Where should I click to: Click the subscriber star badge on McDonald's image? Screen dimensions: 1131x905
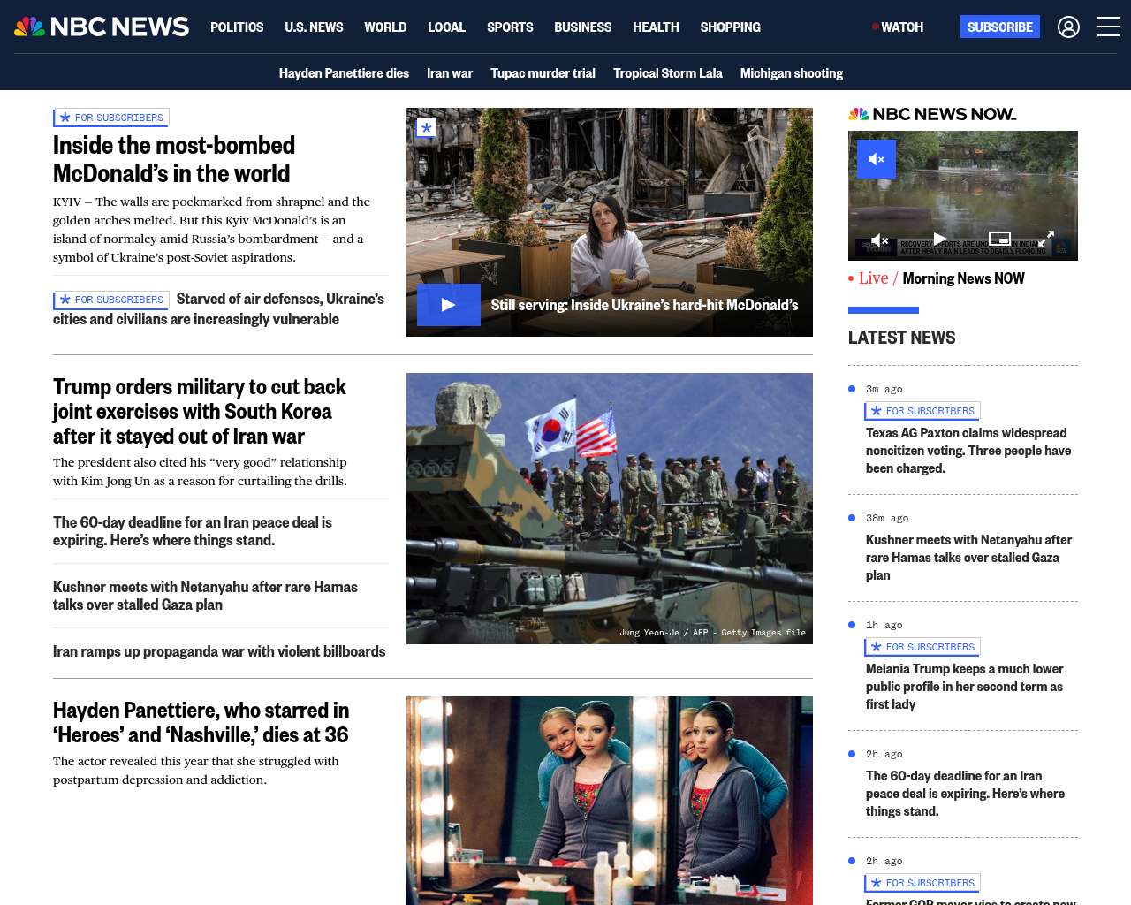coord(427,128)
